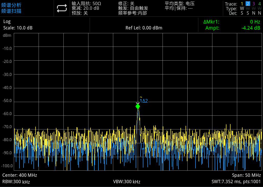The width and height of the screenshot is (263, 187).
Task: Open the 频谱分析 mode title
Action: click(11, 5)
